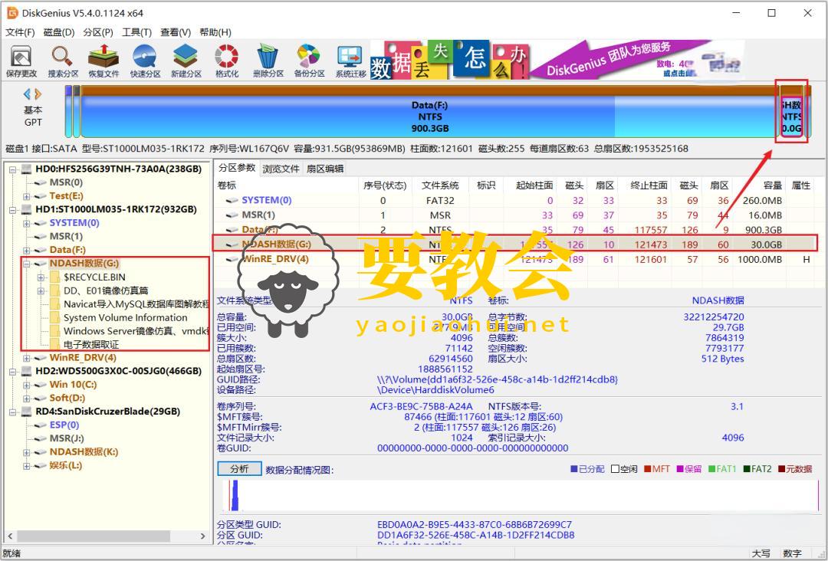This screenshot has height=561, width=828.
Task: Open the 磁盘(D) menu
Action: point(58,32)
